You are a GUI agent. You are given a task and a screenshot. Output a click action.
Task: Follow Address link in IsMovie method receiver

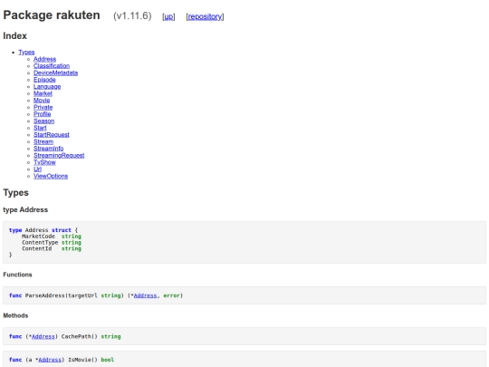50,360
